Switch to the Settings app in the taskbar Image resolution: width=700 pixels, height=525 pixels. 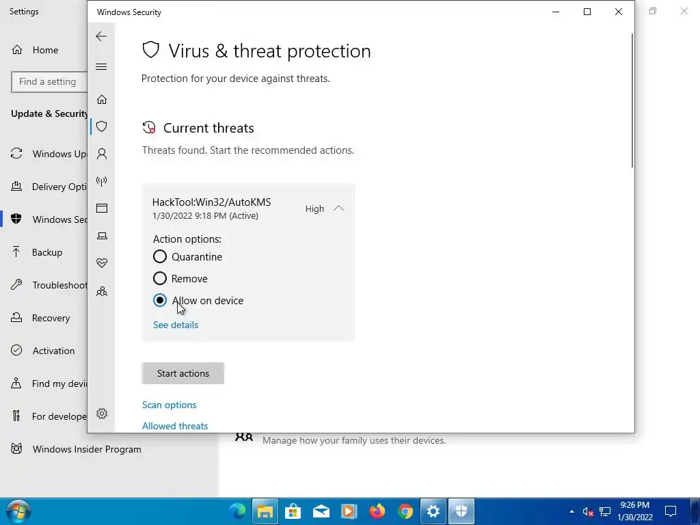coord(433,511)
